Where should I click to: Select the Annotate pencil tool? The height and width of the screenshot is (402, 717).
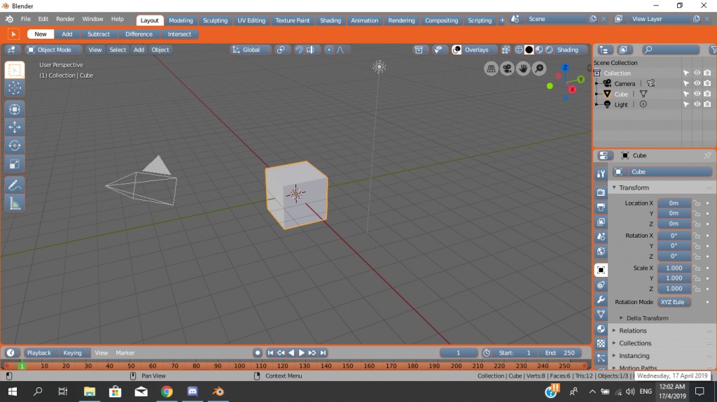tap(15, 185)
